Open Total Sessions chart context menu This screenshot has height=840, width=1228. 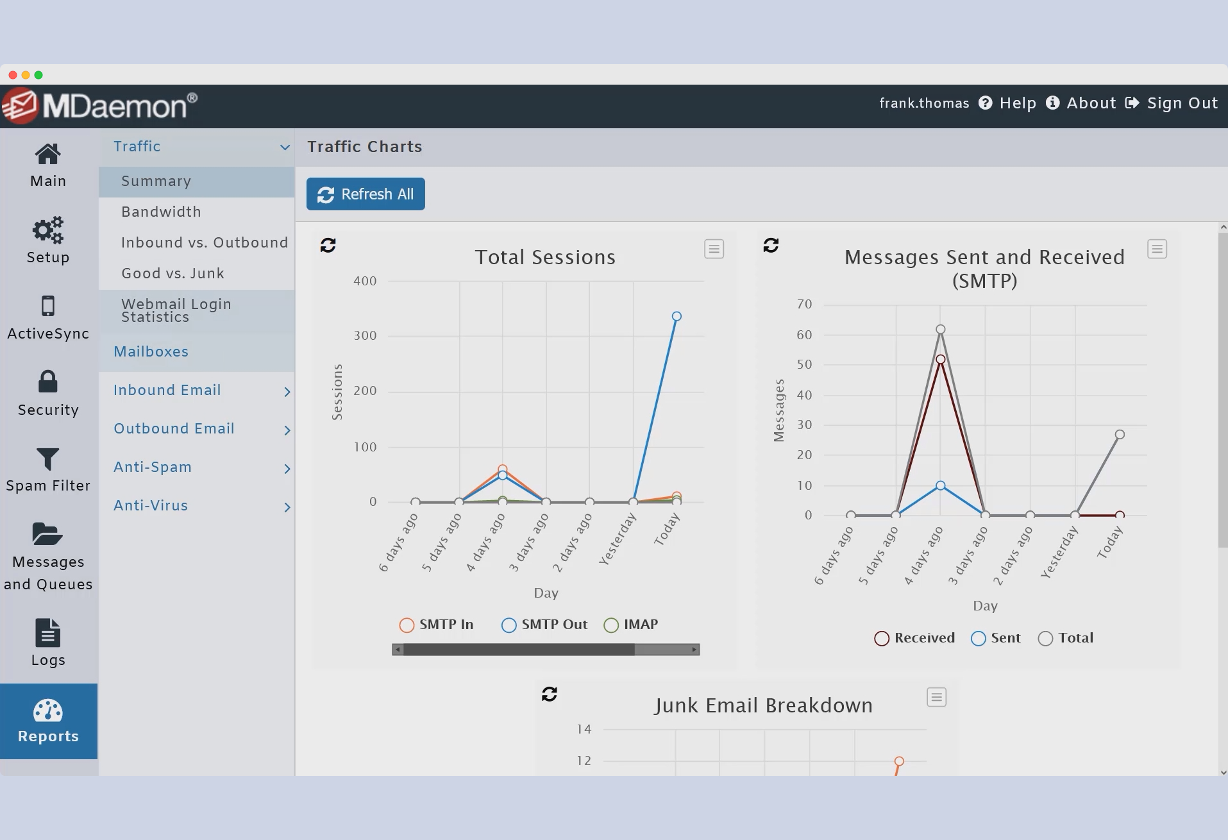pyautogui.click(x=714, y=249)
